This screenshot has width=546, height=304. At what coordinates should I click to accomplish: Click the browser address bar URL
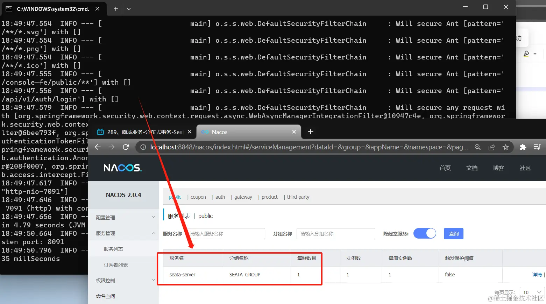pos(309,147)
